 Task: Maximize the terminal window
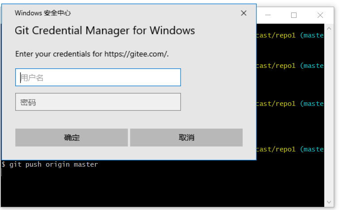pos(294,15)
